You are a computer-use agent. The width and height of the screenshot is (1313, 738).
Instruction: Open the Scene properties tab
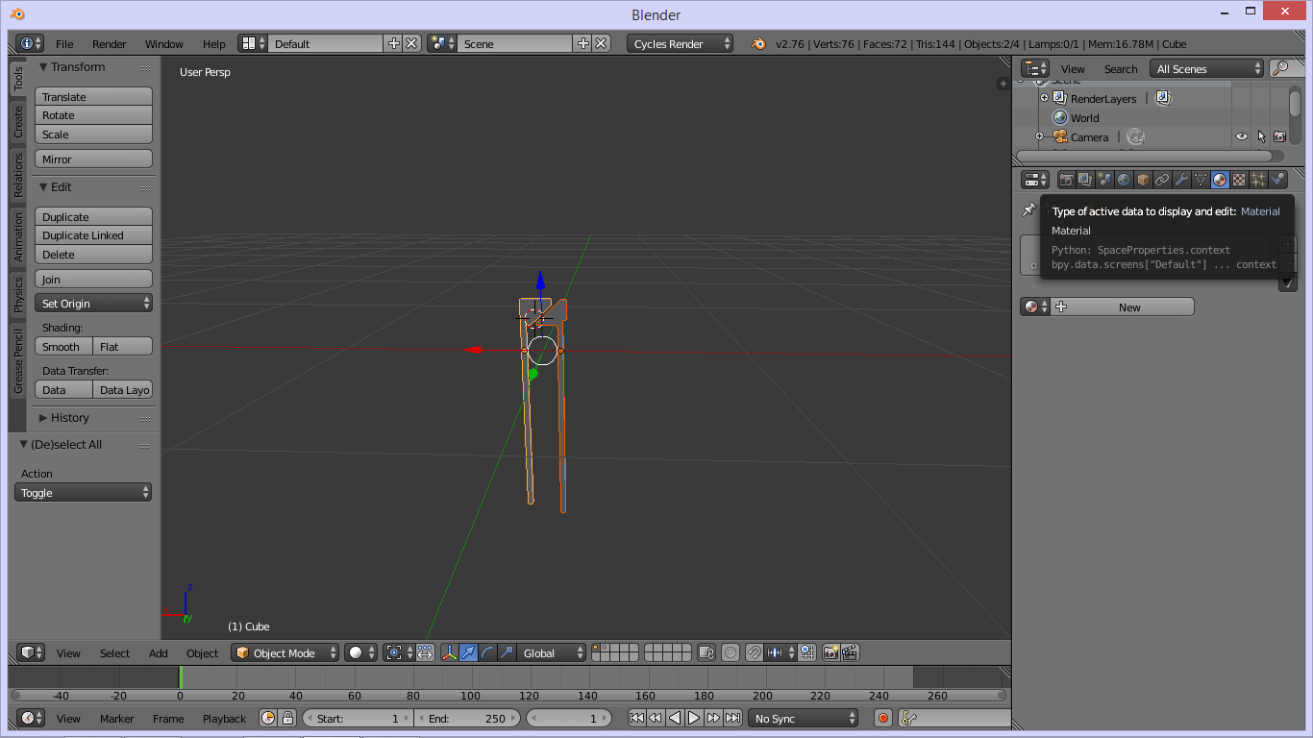pos(1104,180)
